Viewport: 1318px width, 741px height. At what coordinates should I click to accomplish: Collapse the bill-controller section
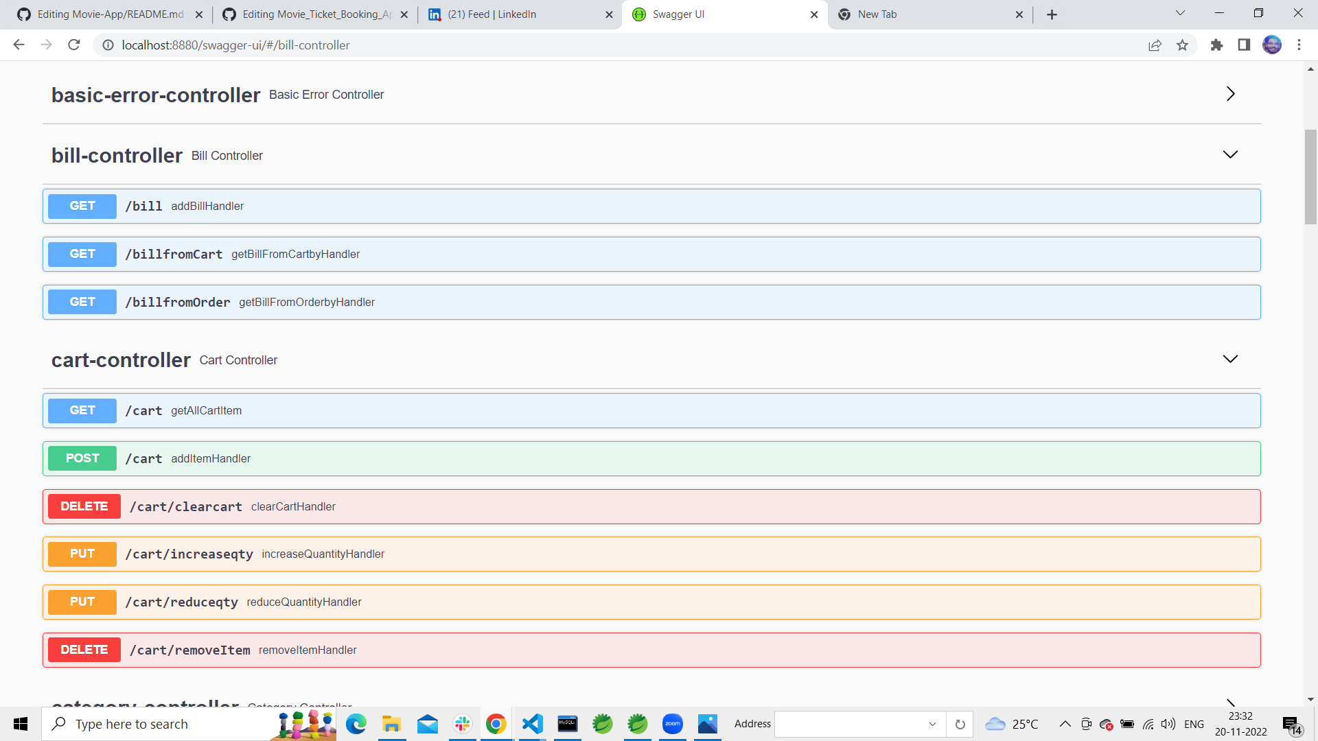[1230, 155]
